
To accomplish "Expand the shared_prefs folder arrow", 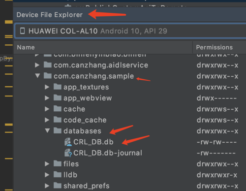I will click(x=47, y=186).
